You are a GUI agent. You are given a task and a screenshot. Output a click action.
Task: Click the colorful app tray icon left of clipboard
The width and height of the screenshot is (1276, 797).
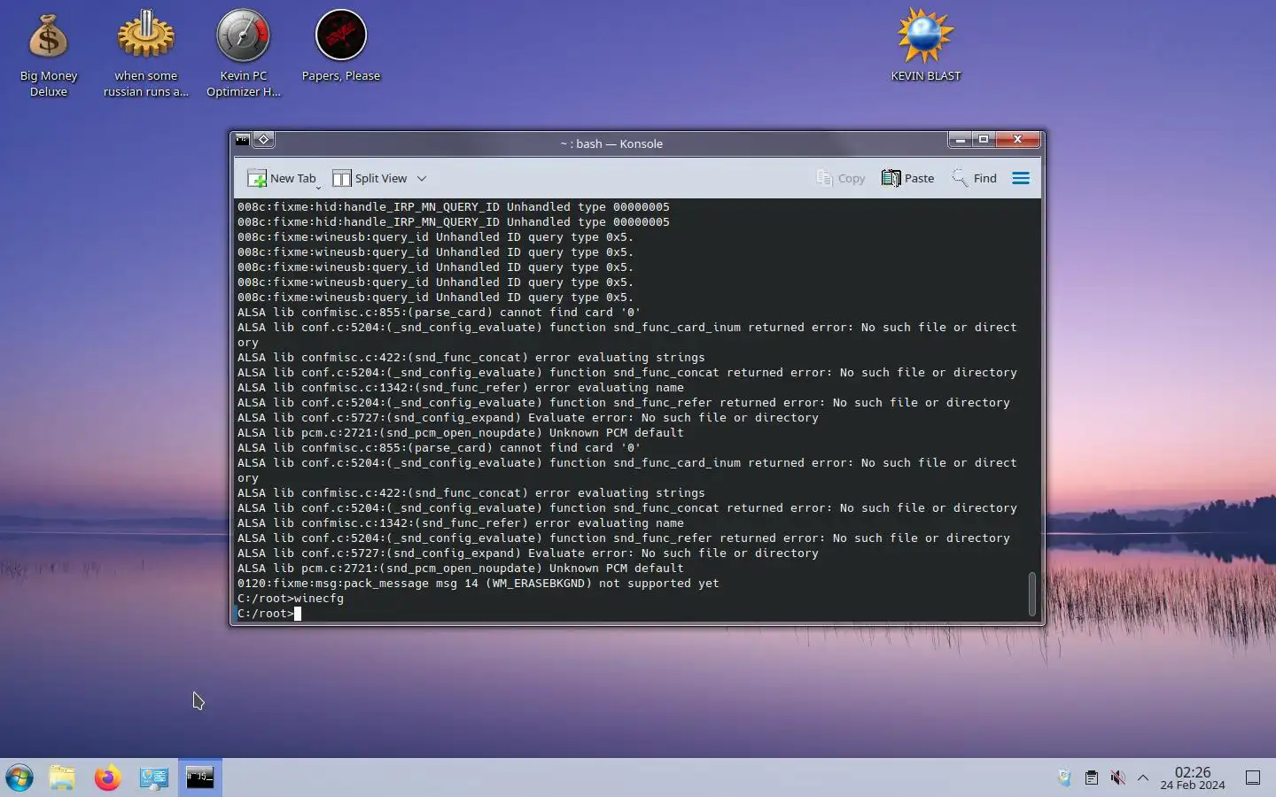pyautogui.click(x=1064, y=778)
